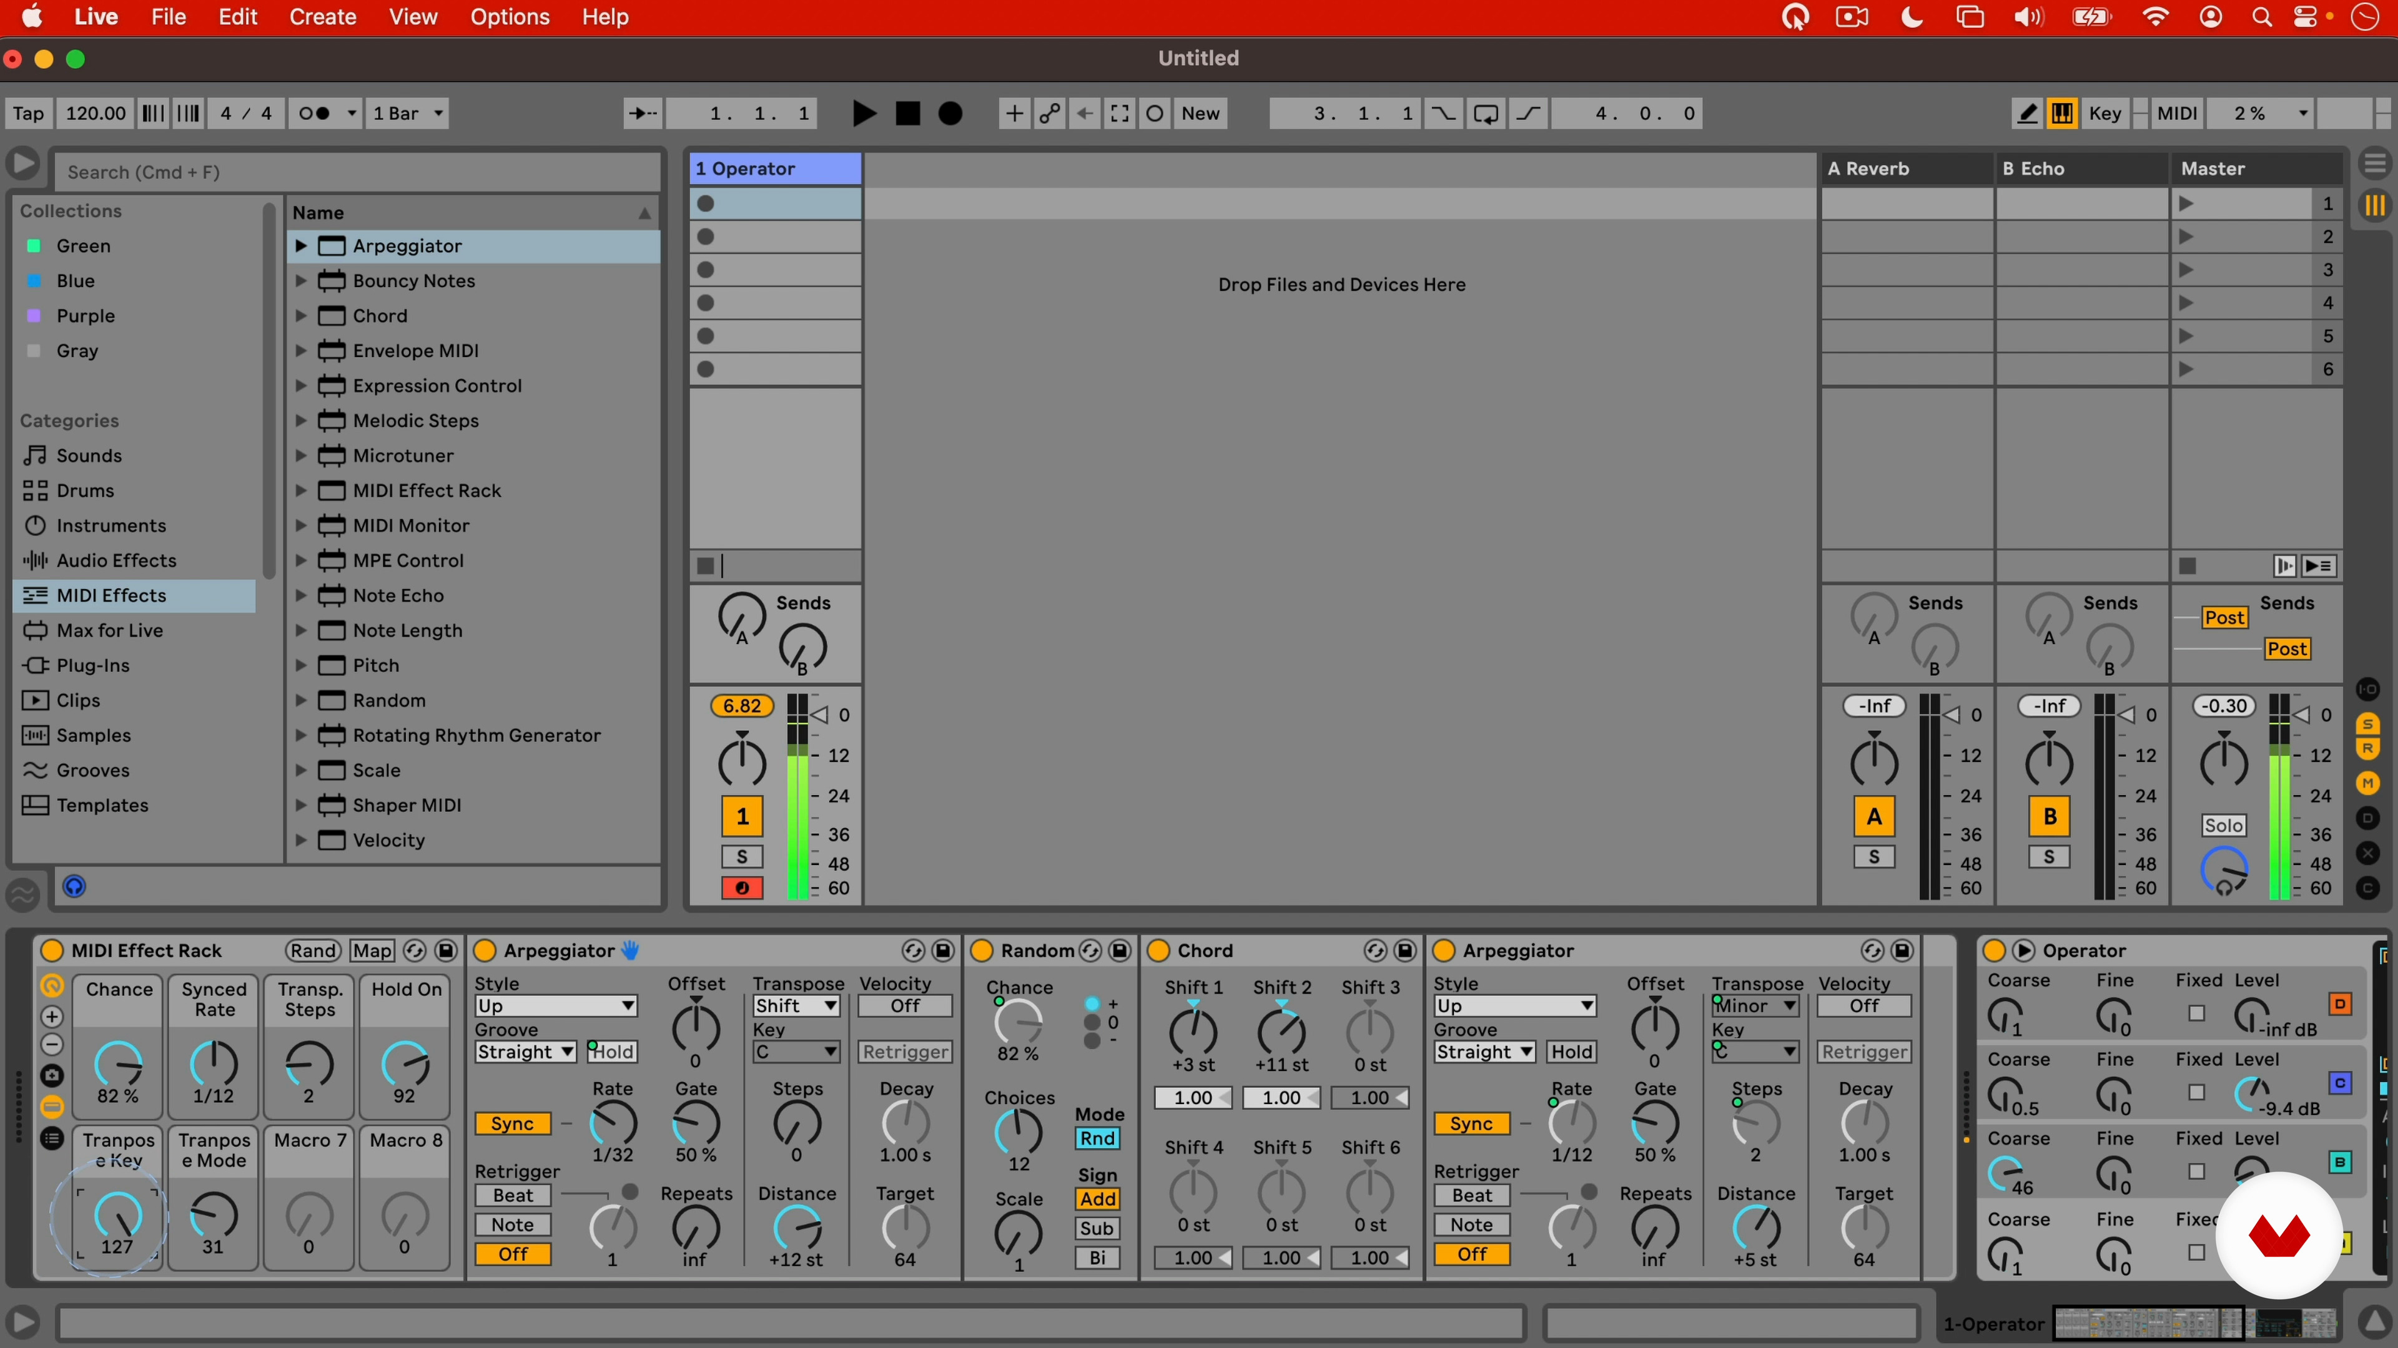
Task: Open the View menu
Action: (x=412, y=17)
